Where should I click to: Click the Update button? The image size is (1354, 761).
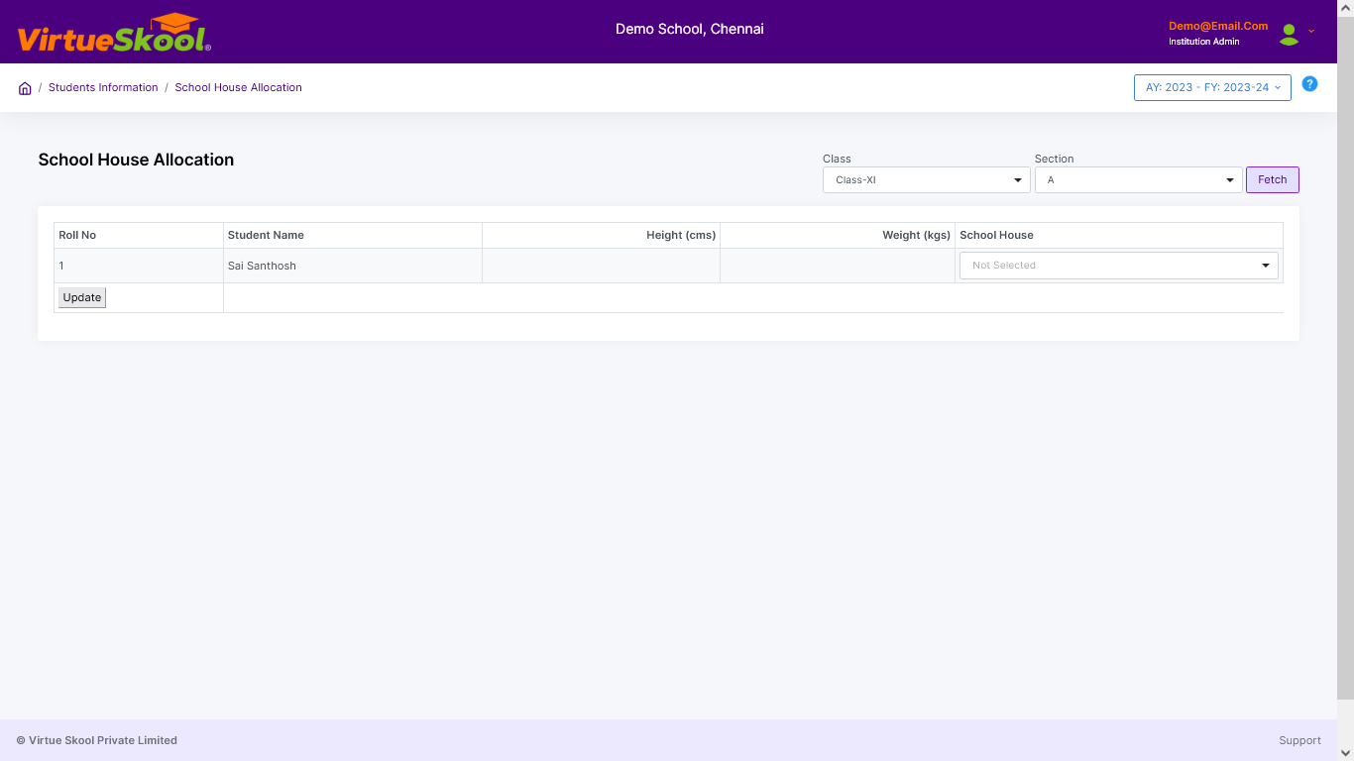(82, 297)
